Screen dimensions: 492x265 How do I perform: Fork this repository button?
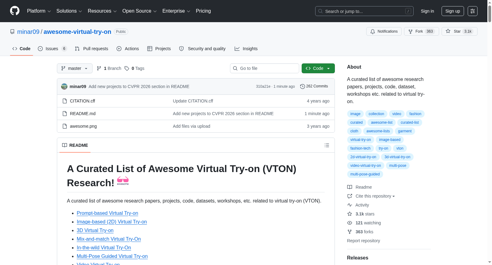(x=421, y=31)
